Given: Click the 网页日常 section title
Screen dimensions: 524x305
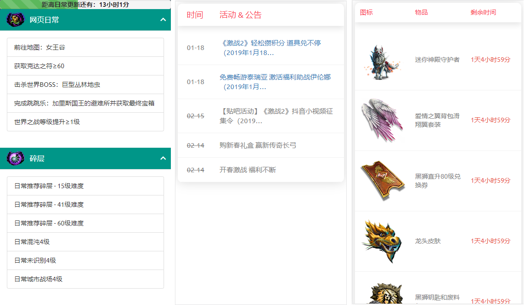Looking at the screenshot, I should pos(44,20).
